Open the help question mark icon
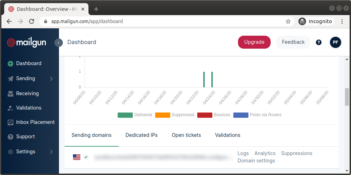 319,42
